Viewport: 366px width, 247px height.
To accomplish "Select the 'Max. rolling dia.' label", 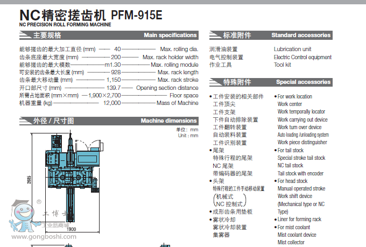I will (x=179, y=49).
